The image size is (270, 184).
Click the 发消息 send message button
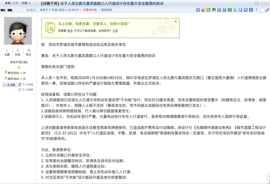pos(9,85)
